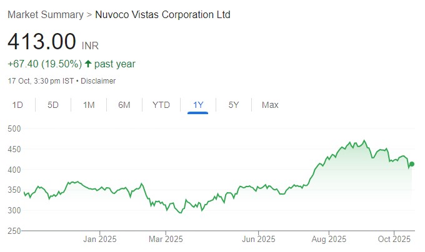Select the 5D time range tab

click(53, 105)
